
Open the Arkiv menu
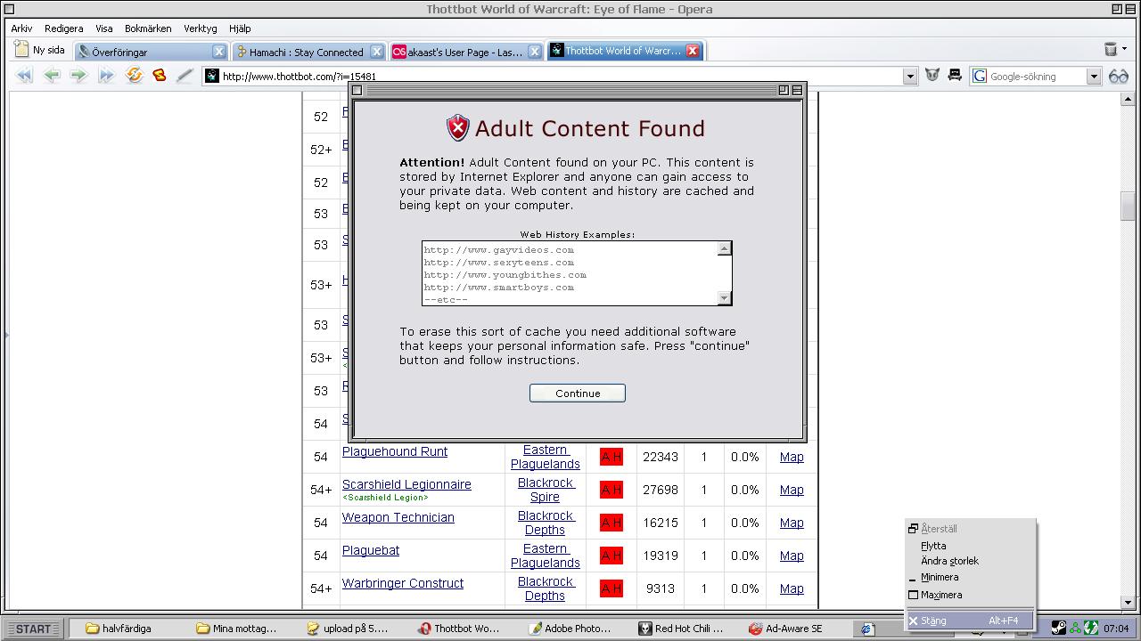pyautogui.click(x=21, y=28)
